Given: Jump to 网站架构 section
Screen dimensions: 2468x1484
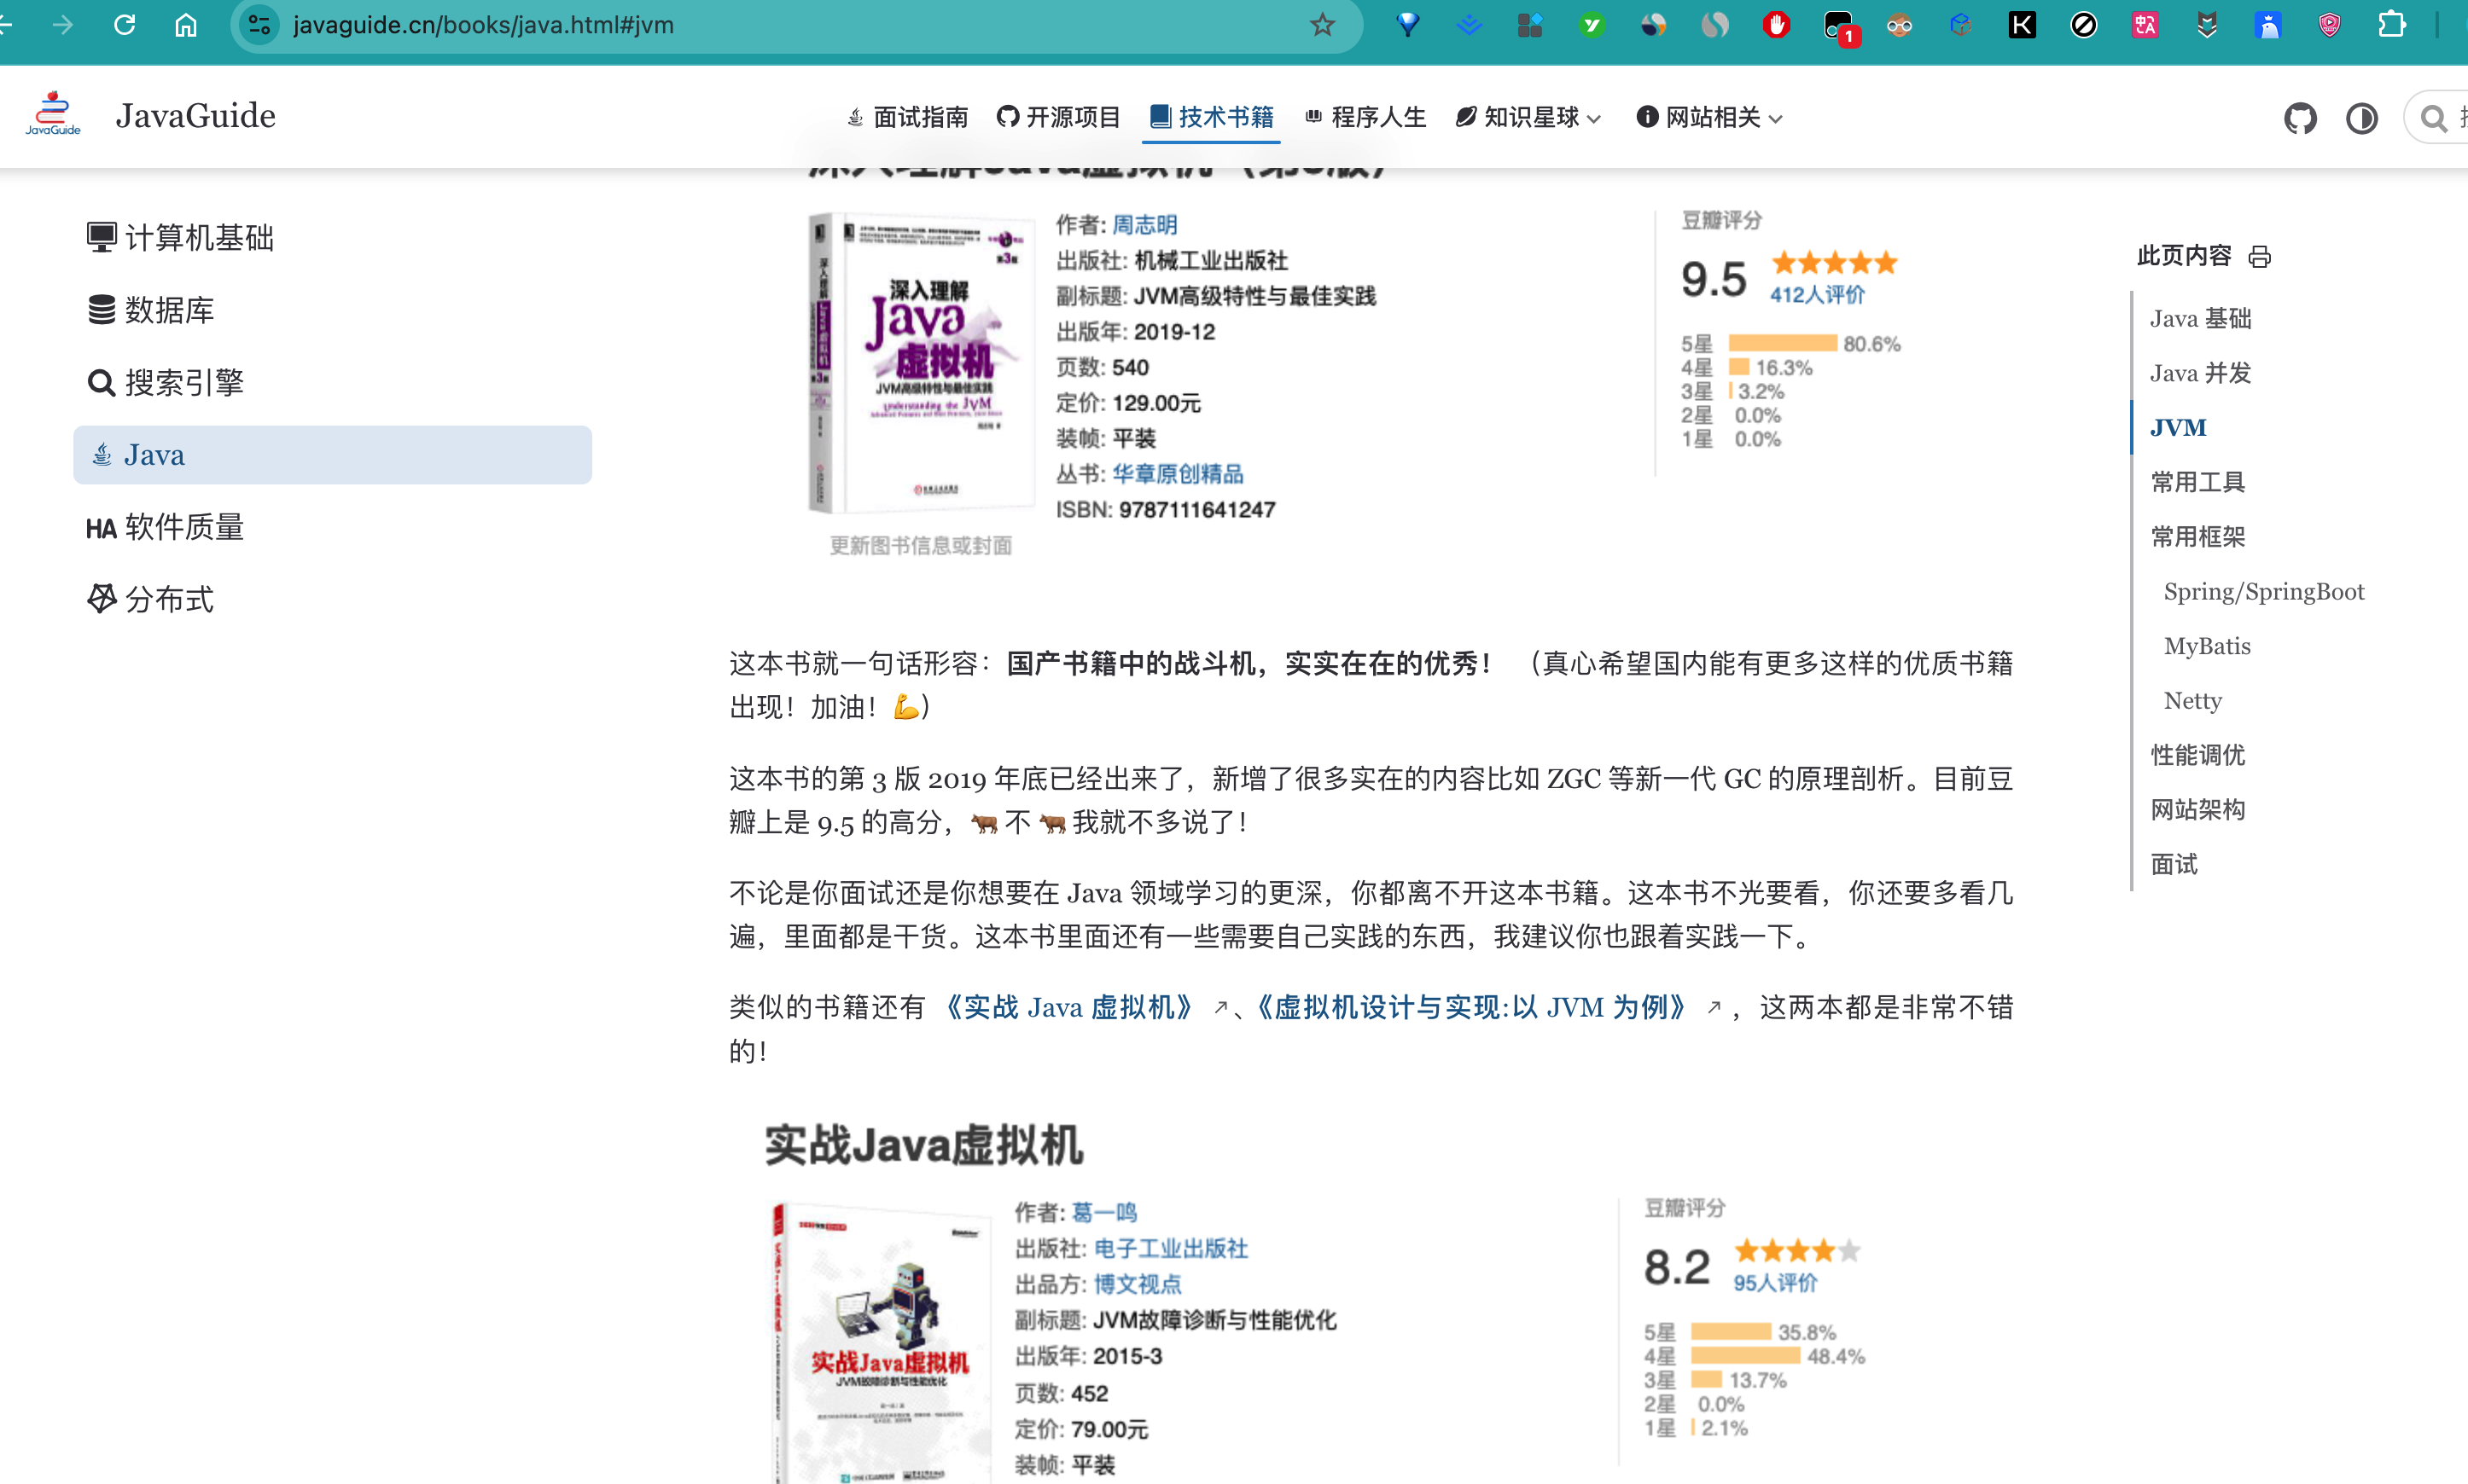Looking at the screenshot, I should (2197, 810).
